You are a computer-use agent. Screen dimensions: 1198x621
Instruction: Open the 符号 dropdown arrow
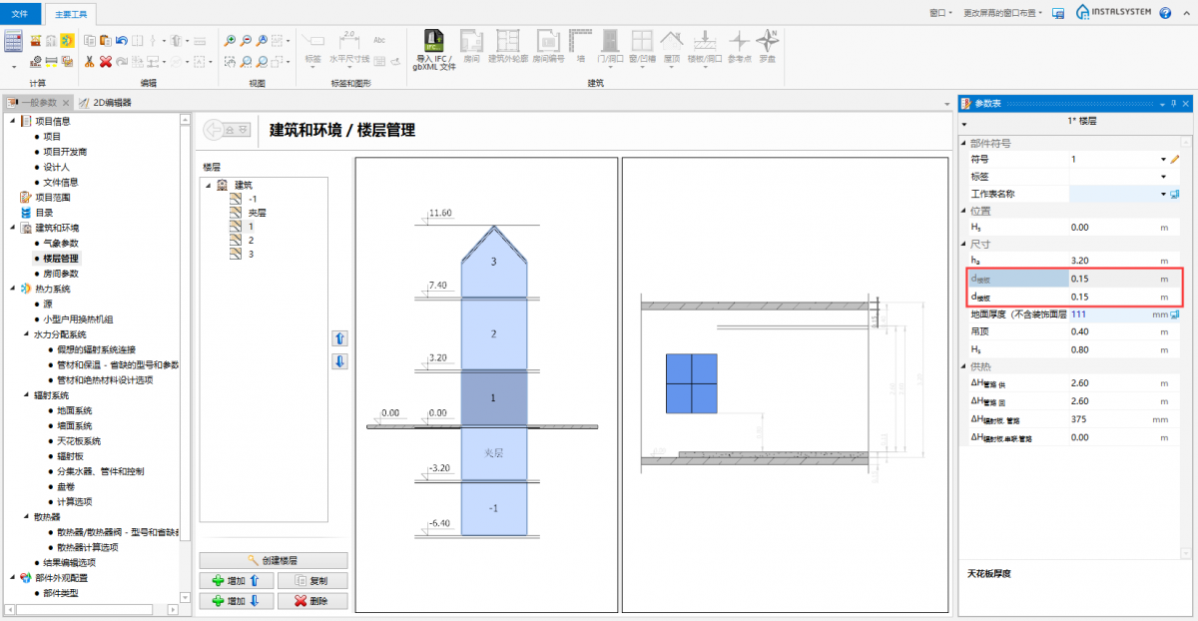[1163, 160]
